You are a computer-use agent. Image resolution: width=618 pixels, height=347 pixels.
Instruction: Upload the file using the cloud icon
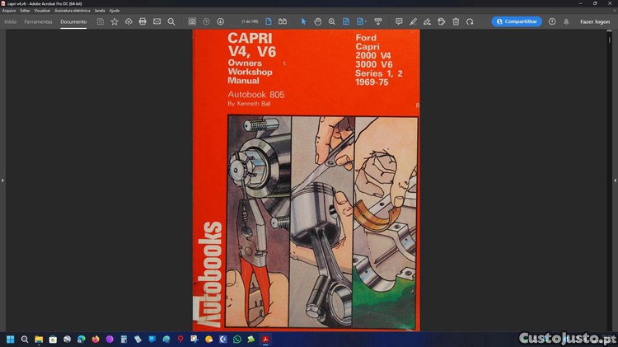(x=129, y=21)
